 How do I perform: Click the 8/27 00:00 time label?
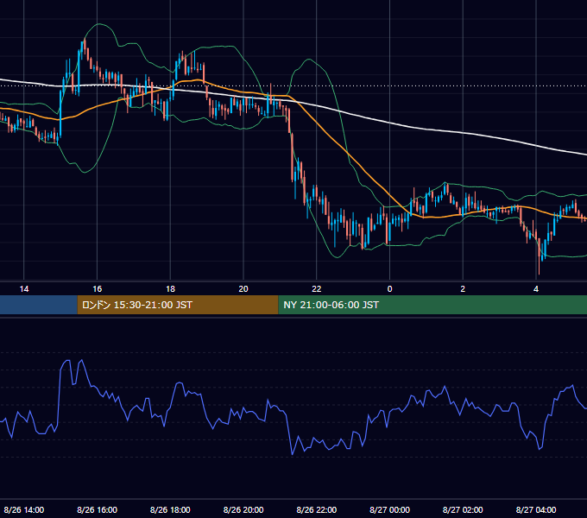pos(389,509)
